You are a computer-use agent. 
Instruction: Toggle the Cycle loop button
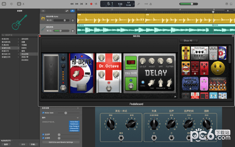96,4
